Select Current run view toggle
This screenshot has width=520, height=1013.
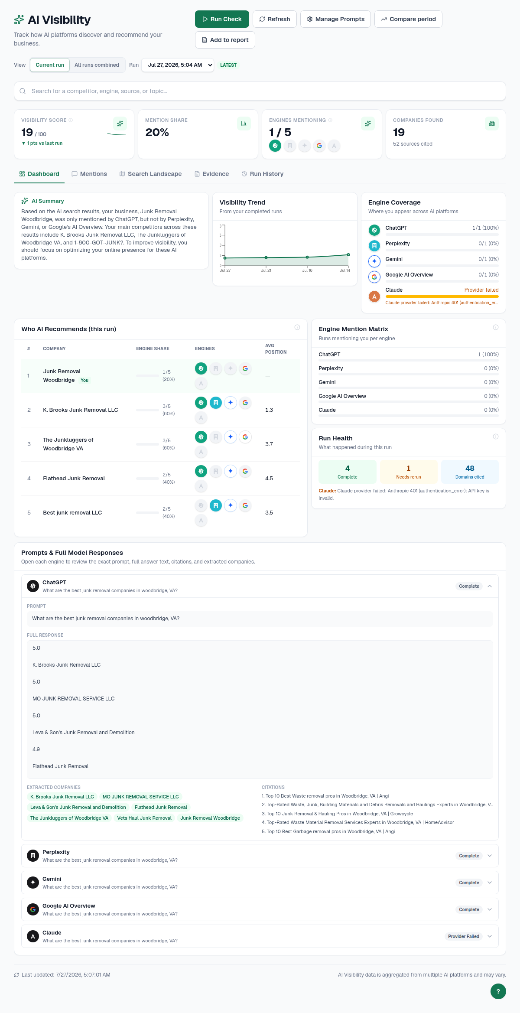click(50, 65)
